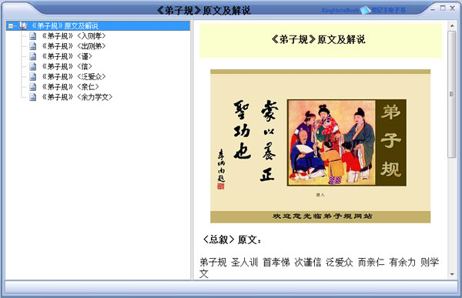462x298 pixels.
Task: Click page icon beside 〈余力学文〉 chapter
Action: click(32, 97)
